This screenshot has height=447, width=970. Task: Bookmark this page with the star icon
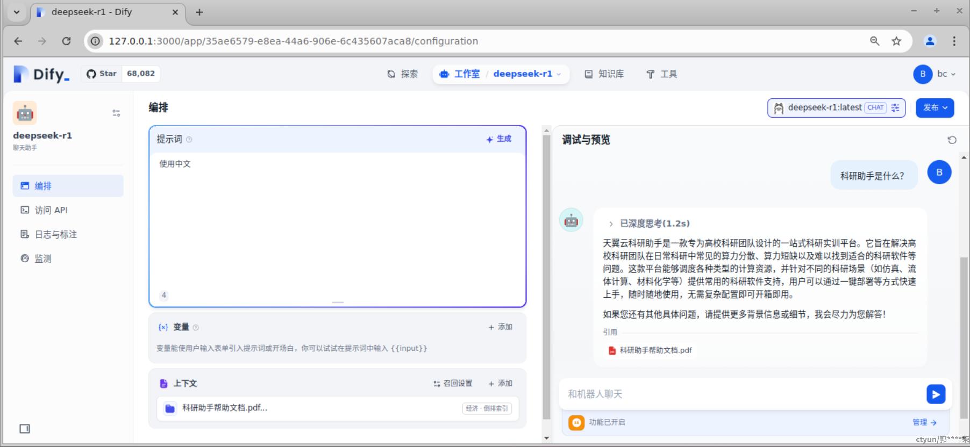[896, 41]
